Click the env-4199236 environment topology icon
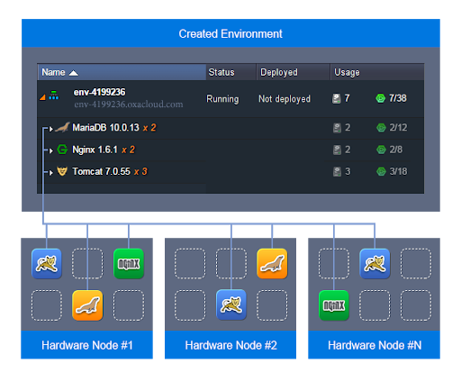 click(54, 95)
